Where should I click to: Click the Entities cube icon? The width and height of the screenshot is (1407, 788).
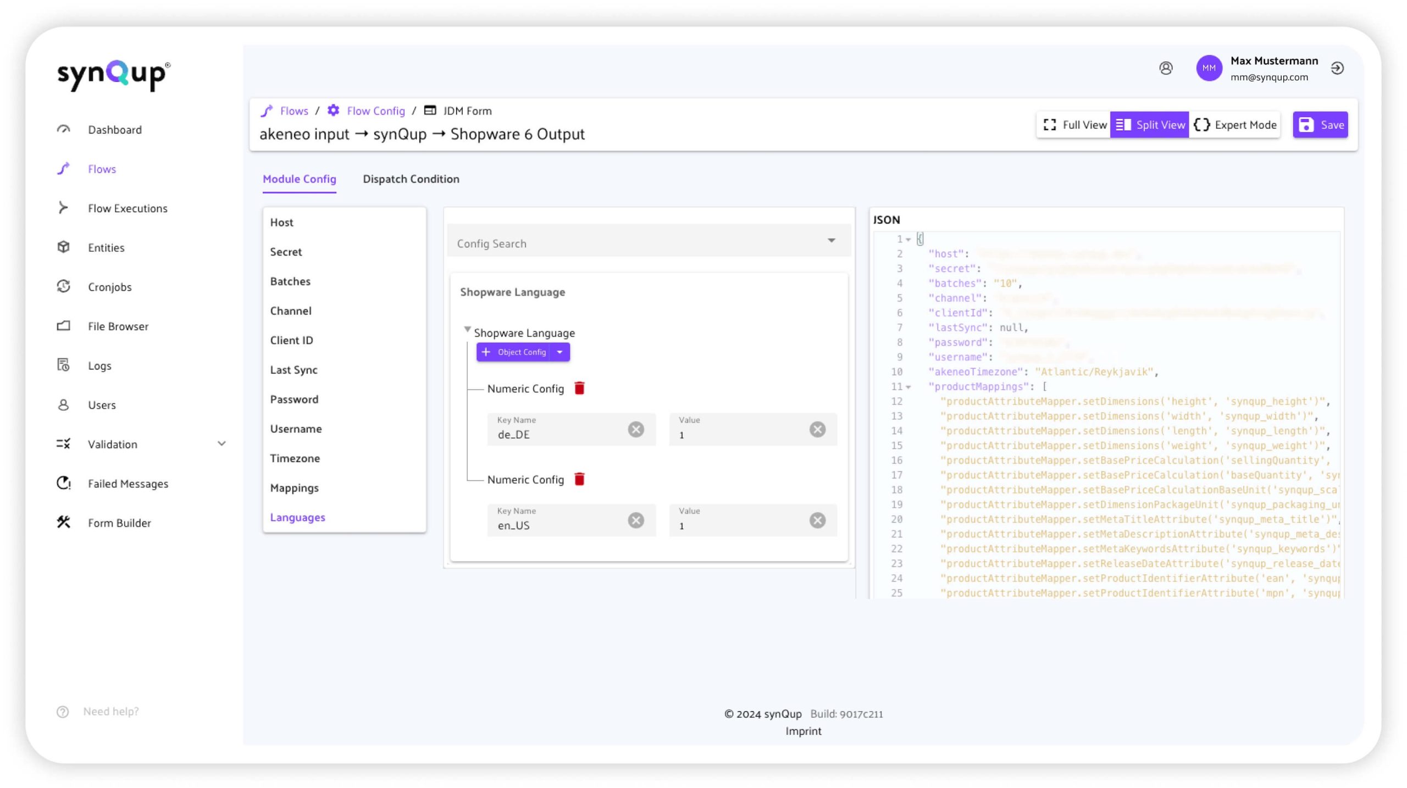click(x=64, y=247)
